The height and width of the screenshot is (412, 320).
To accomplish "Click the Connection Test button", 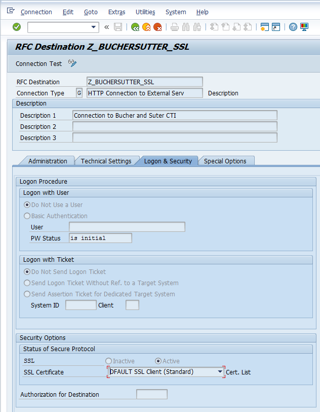I will point(38,64).
